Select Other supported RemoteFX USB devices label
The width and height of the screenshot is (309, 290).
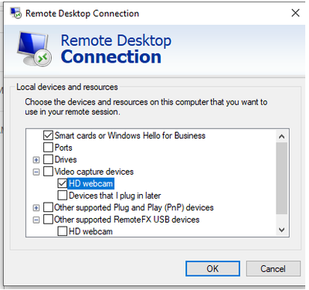tap(127, 220)
